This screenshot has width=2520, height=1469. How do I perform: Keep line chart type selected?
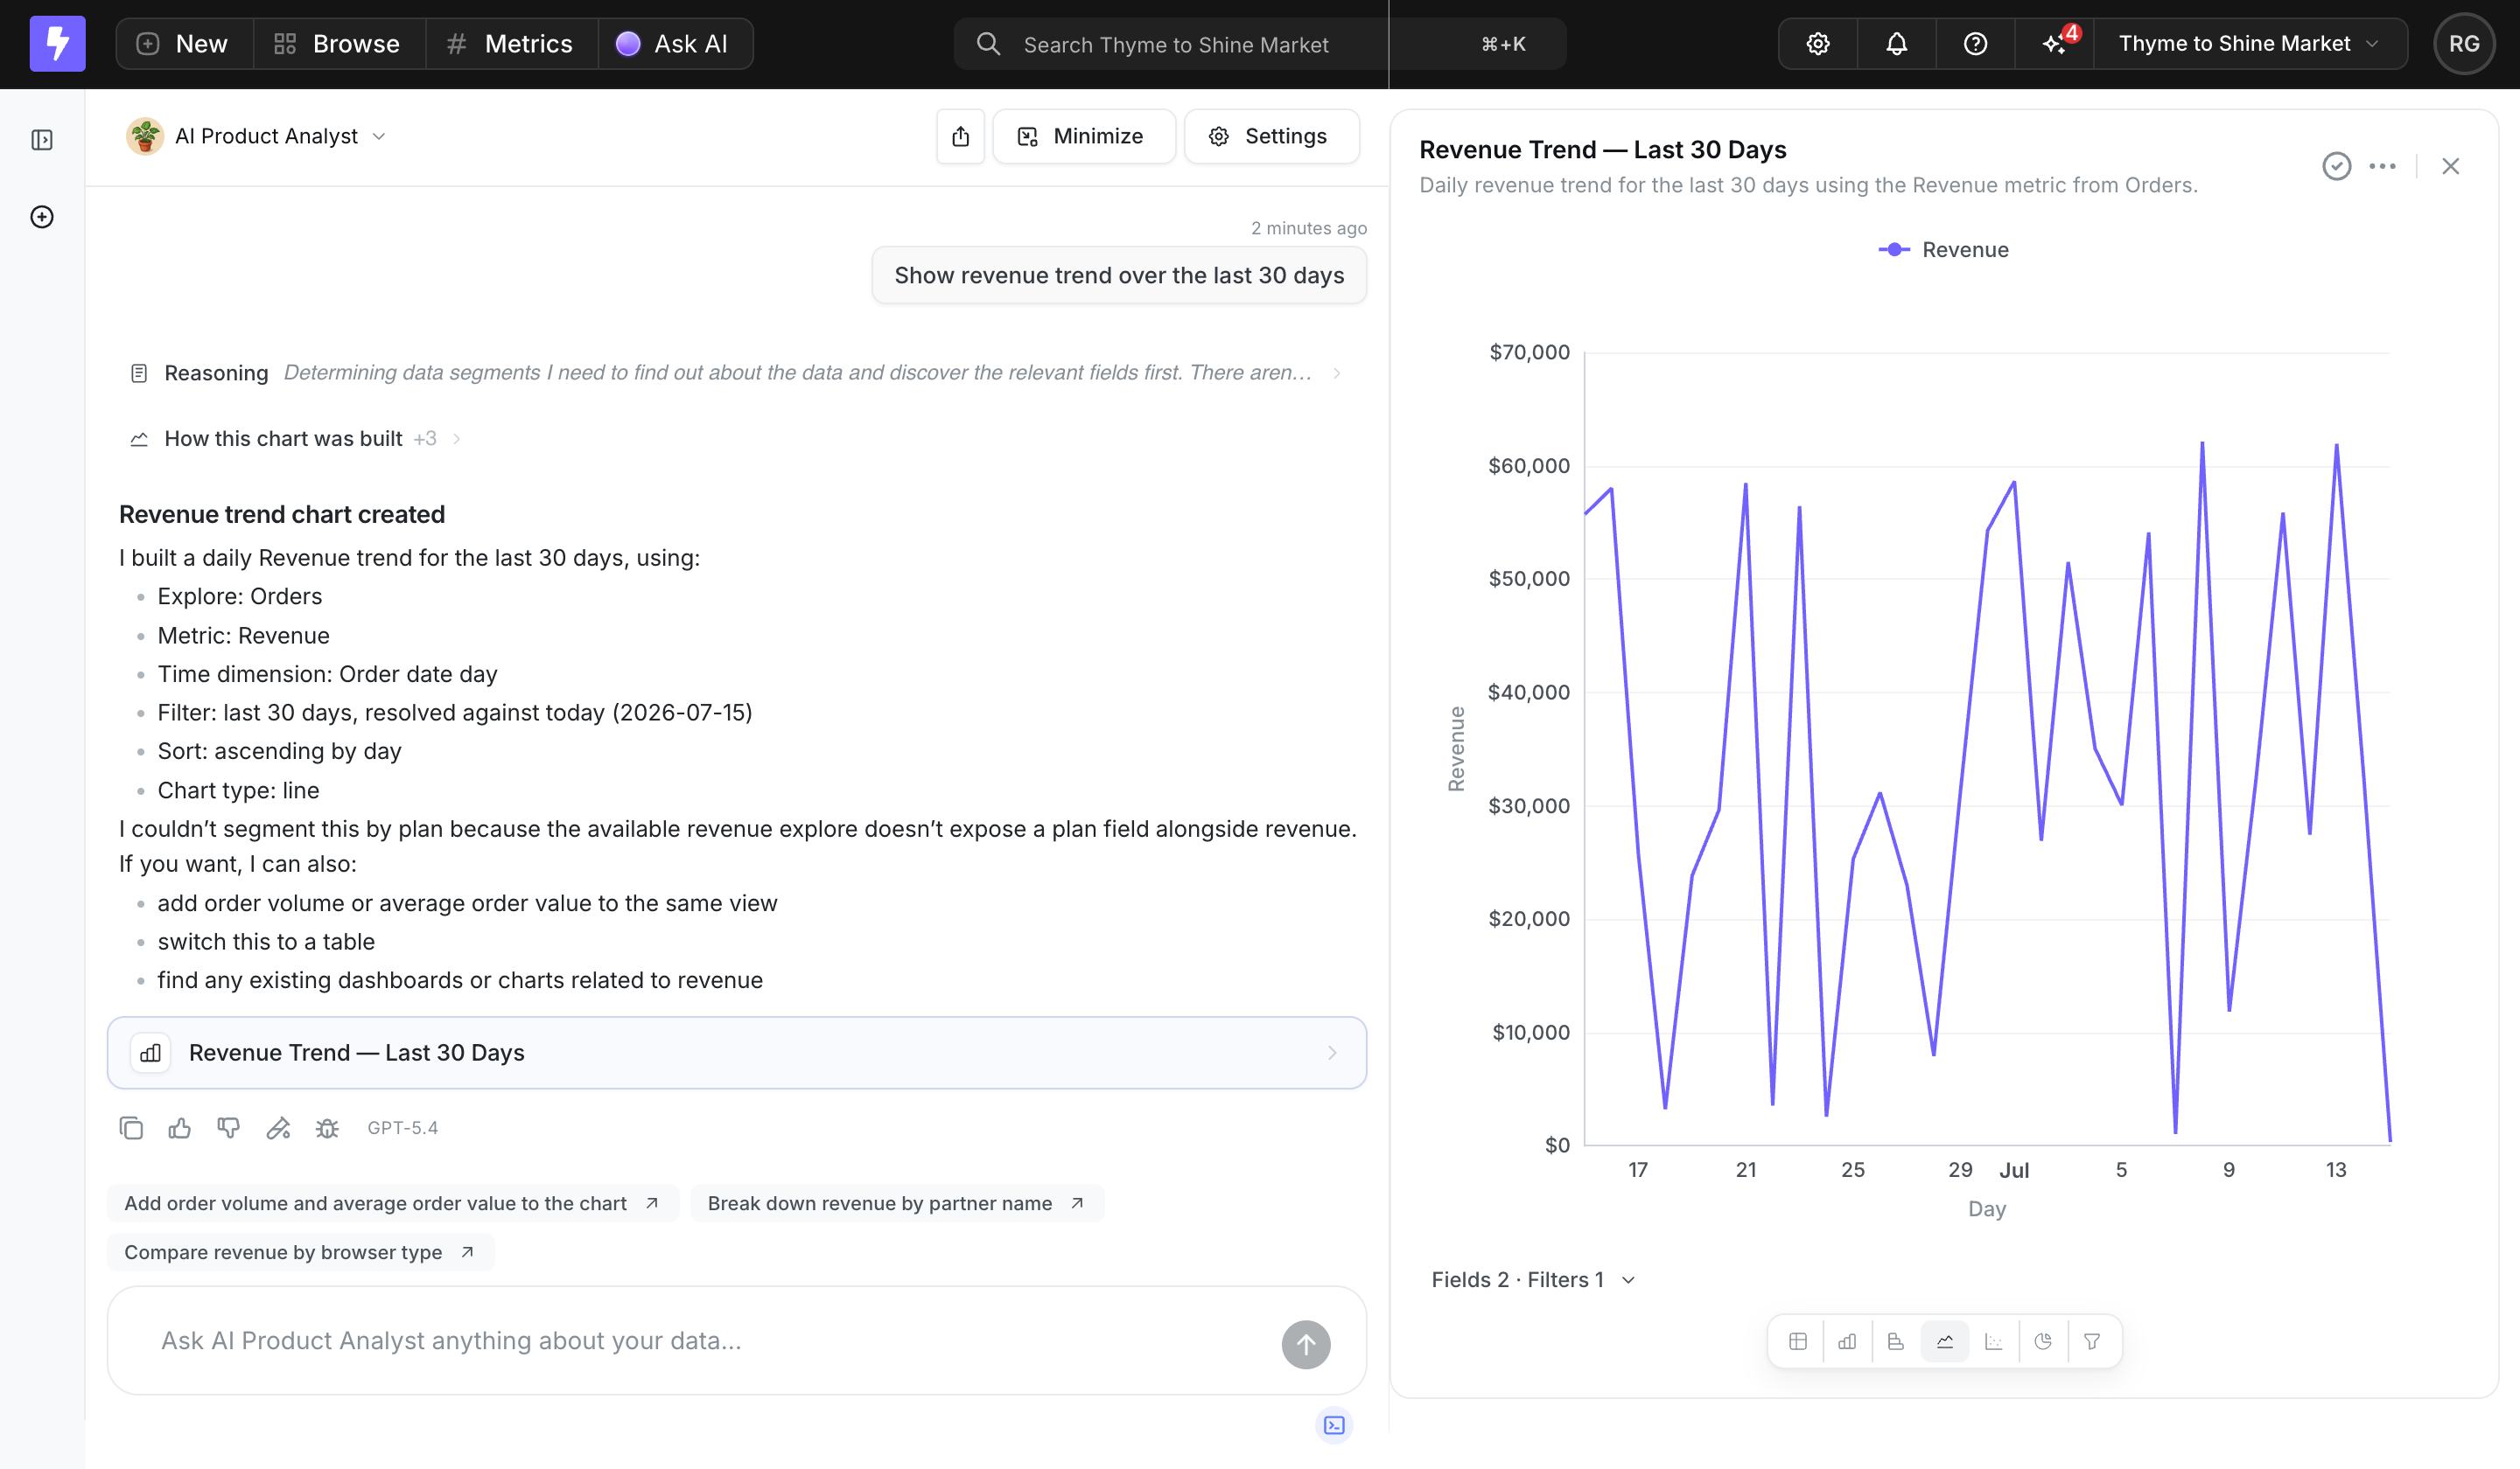(x=1945, y=1341)
